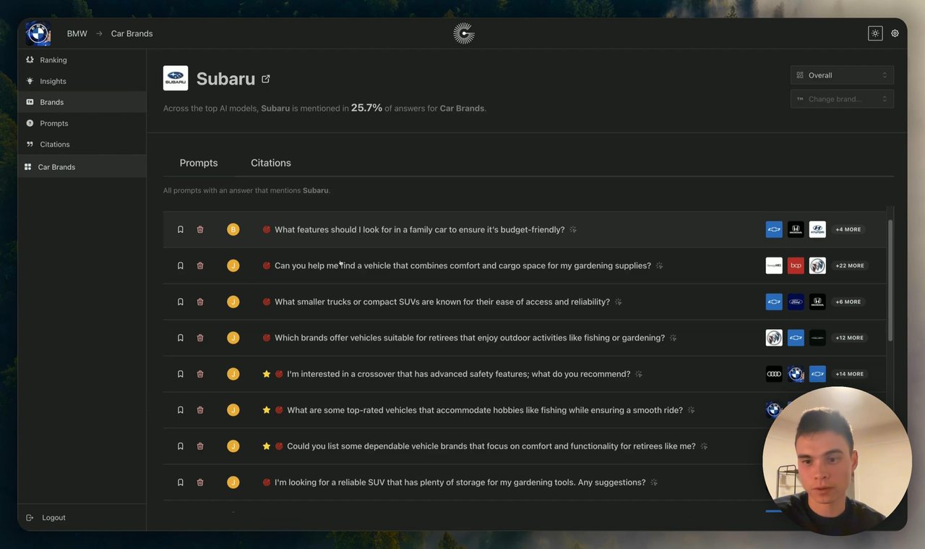The height and width of the screenshot is (549, 925).
Task: Click the sunburst app logo in the header
Action: click(x=463, y=33)
